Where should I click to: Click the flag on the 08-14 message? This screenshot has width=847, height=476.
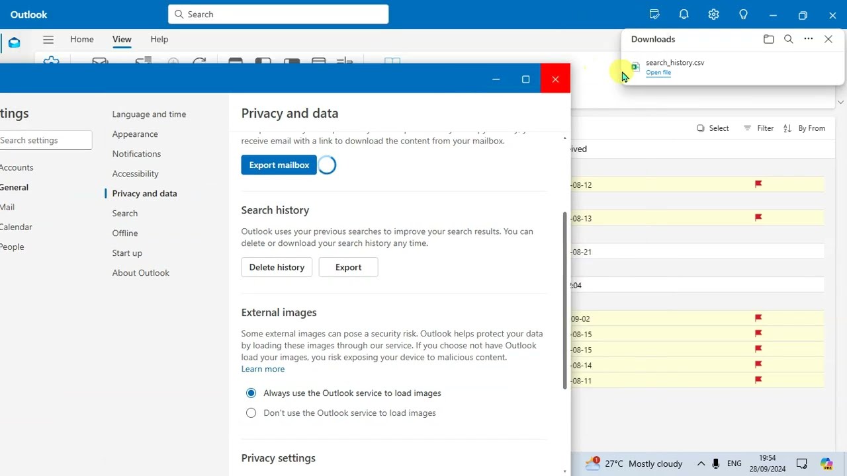click(758, 364)
